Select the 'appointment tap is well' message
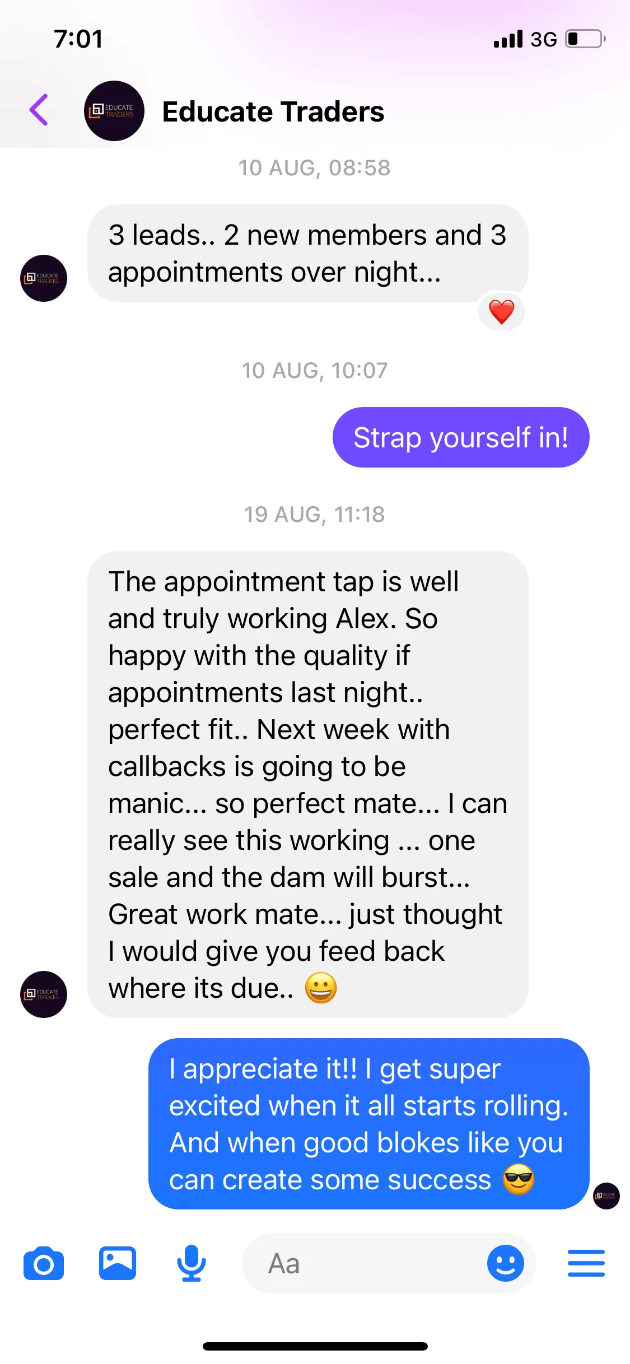This screenshot has width=630, height=1364. 308,784
